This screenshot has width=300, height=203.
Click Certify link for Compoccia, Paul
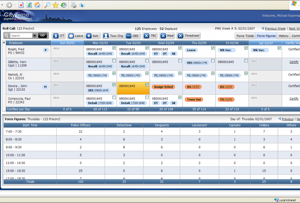pyautogui.click(x=294, y=99)
